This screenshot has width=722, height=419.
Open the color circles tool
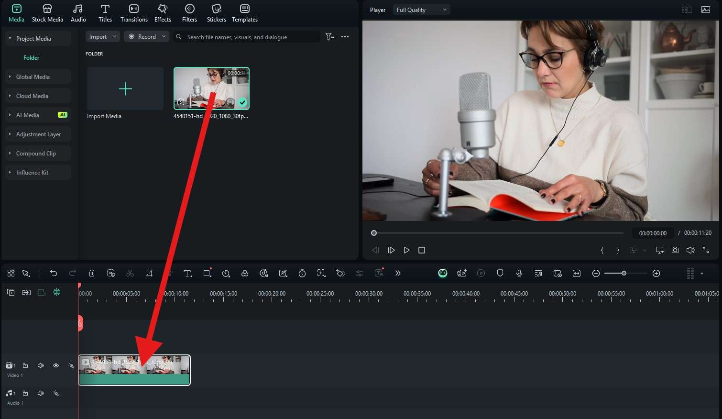tap(245, 273)
